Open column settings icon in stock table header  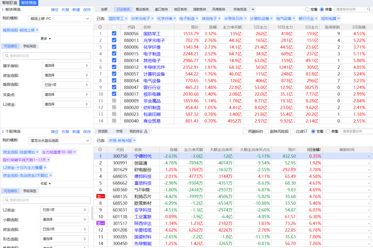point(100,149)
